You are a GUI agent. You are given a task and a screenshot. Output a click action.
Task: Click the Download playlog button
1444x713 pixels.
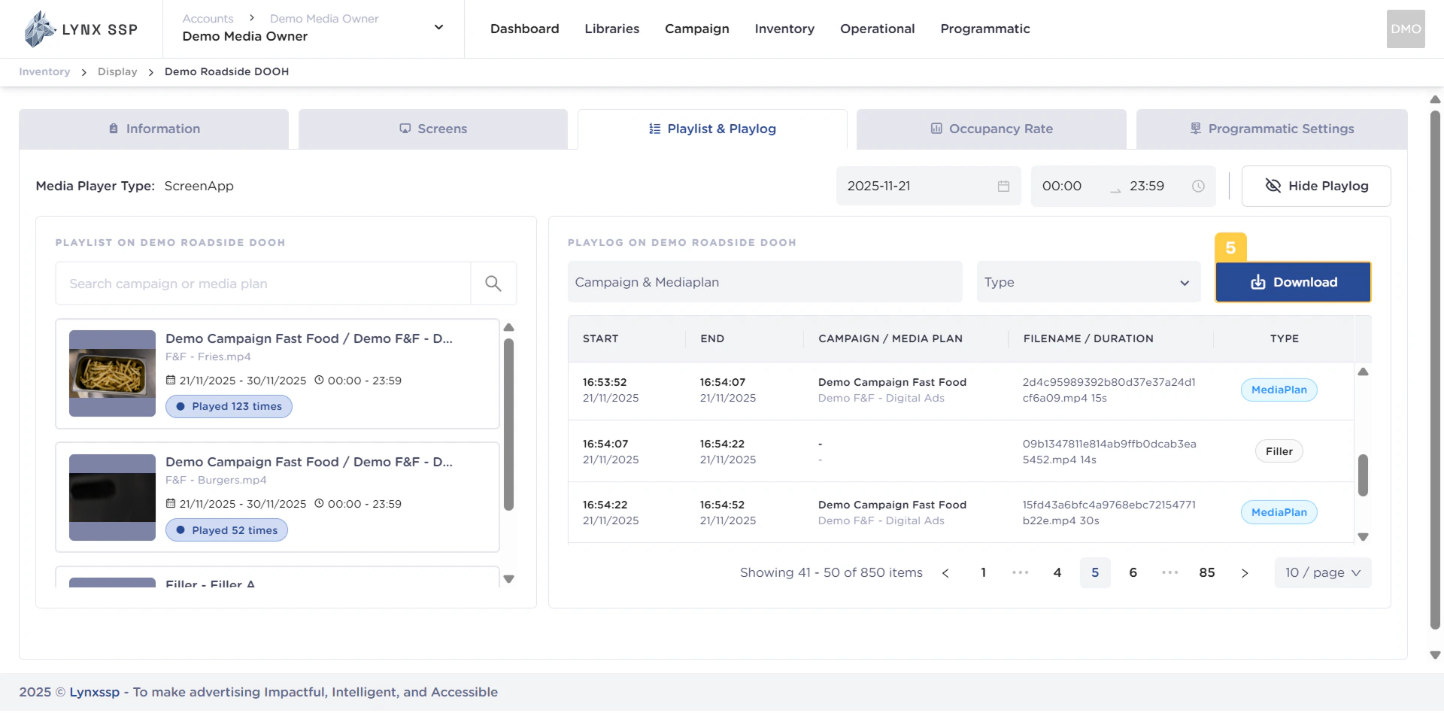point(1293,282)
